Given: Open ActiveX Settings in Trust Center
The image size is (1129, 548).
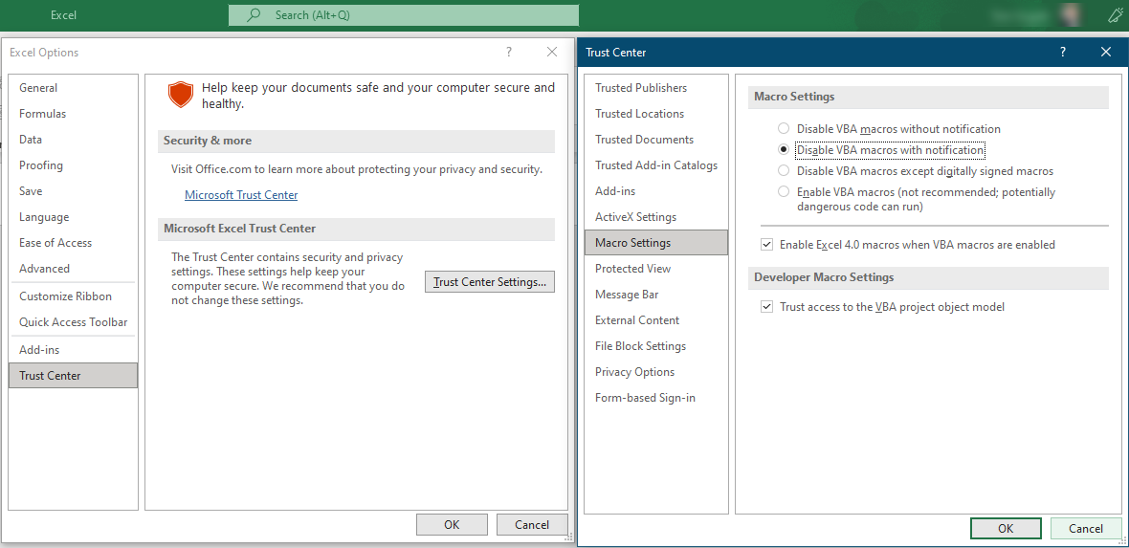Looking at the screenshot, I should point(656,217).
